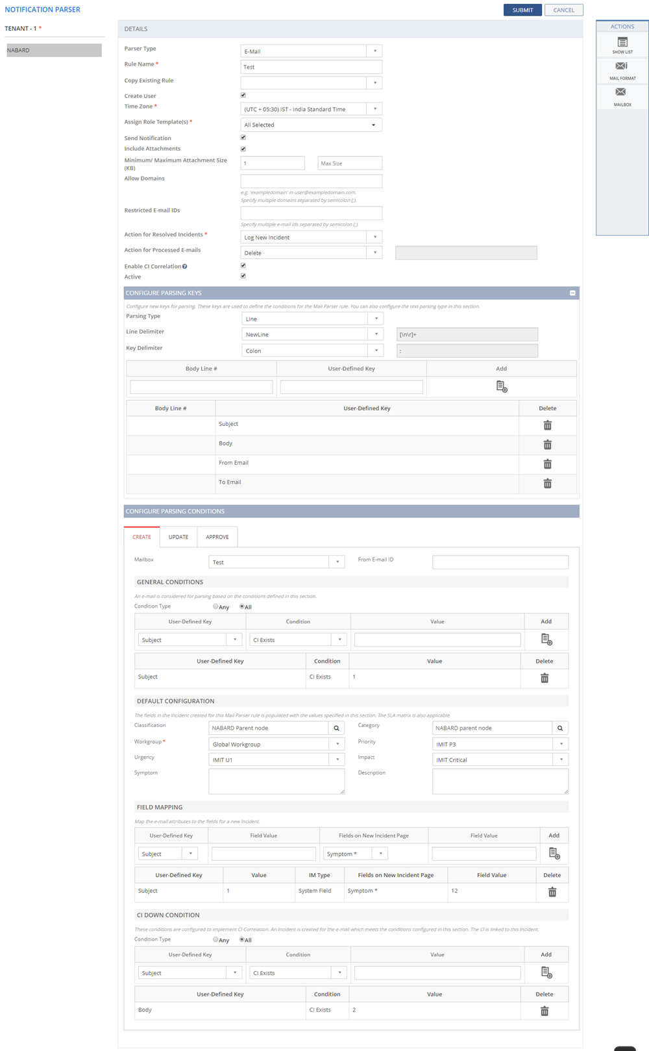Expand the Time Zone dropdown
This screenshot has width=649, height=1051.
[374, 109]
